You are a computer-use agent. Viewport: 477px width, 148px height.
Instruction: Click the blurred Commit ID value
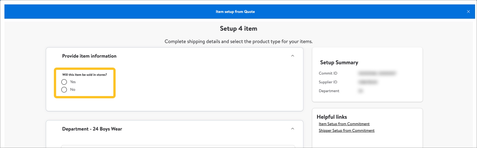pyautogui.click(x=377, y=73)
